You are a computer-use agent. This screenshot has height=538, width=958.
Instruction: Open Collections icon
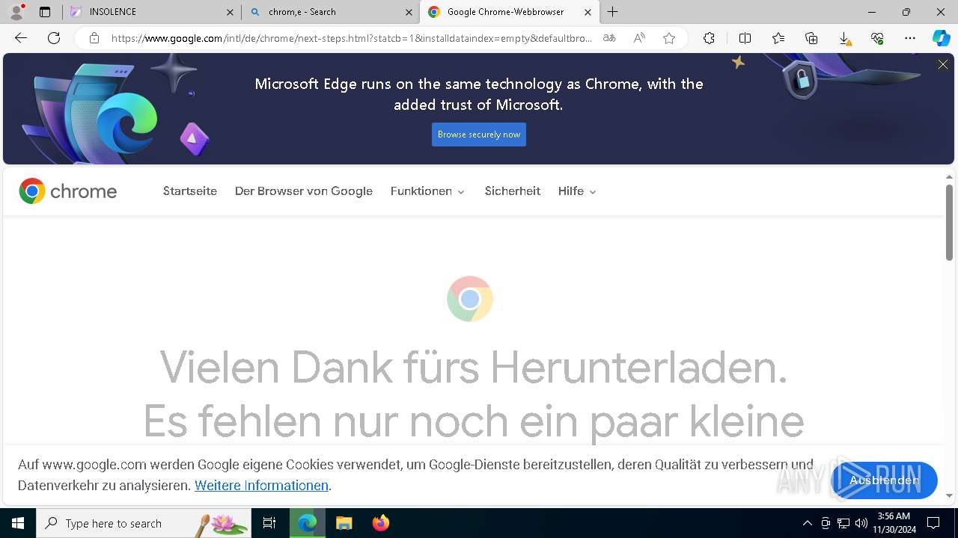point(811,38)
